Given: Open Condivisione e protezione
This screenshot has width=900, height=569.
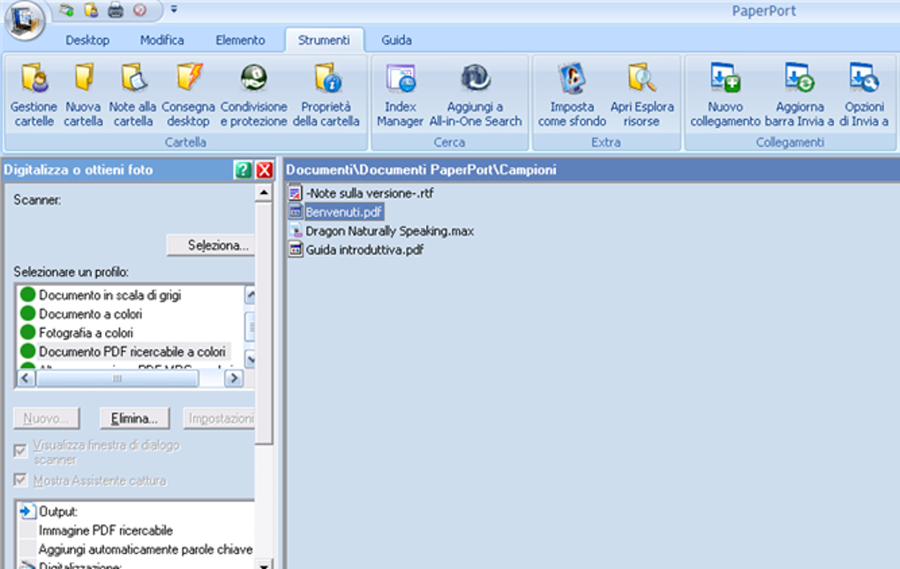Looking at the screenshot, I should click(254, 95).
